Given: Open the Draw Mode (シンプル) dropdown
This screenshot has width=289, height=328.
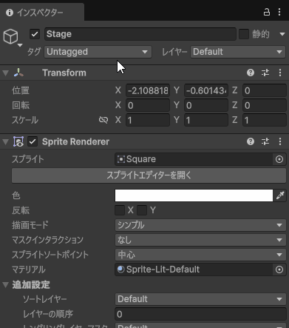Looking at the screenshot, I should pyautogui.click(x=200, y=225).
